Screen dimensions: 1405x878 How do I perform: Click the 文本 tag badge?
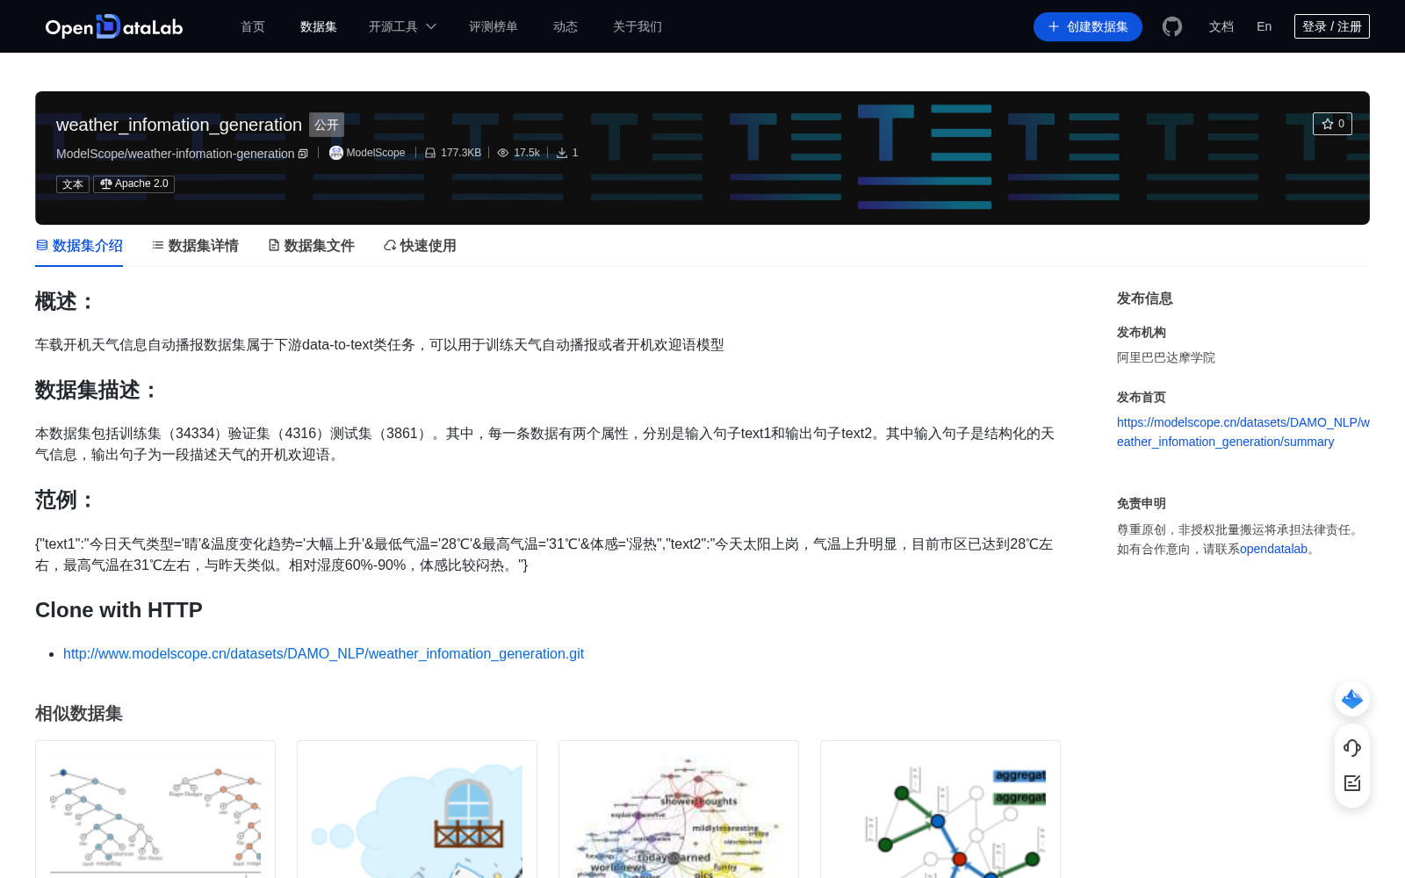click(x=73, y=184)
